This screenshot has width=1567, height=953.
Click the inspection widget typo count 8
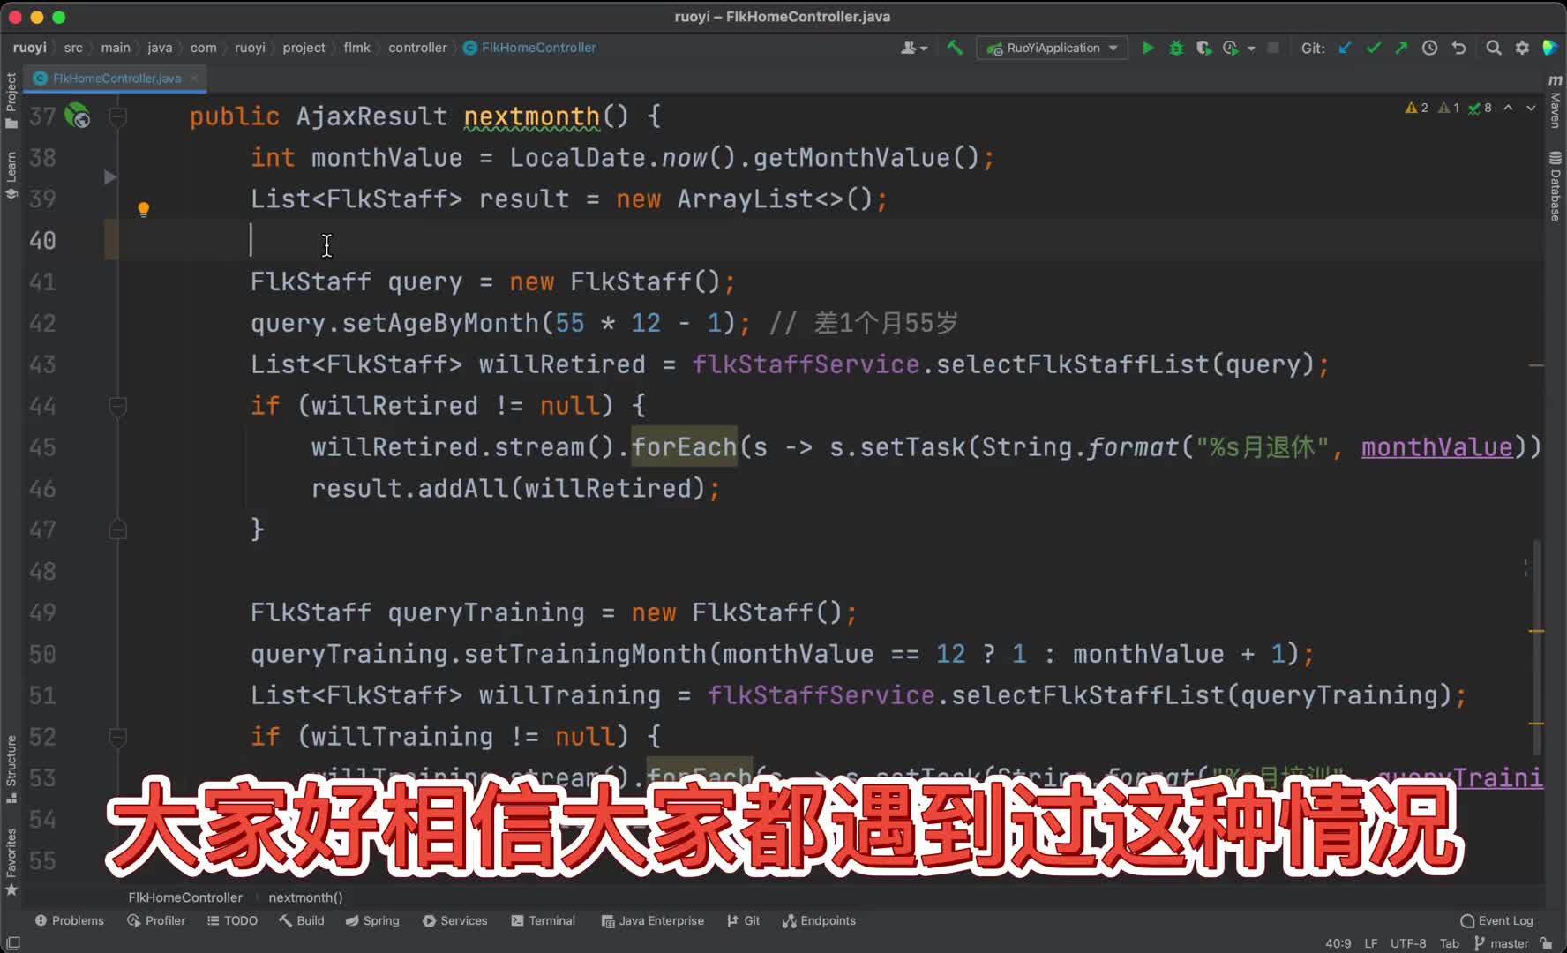(x=1480, y=108)
